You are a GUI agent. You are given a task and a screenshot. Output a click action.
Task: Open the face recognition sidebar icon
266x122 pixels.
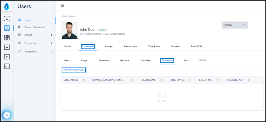7,19
